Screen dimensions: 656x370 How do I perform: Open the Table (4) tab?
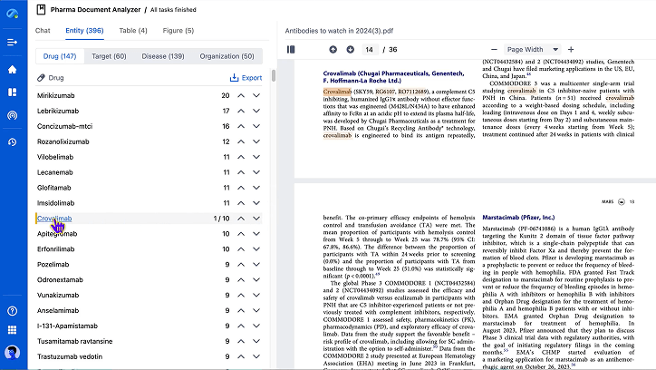click(x=133, y=31)
